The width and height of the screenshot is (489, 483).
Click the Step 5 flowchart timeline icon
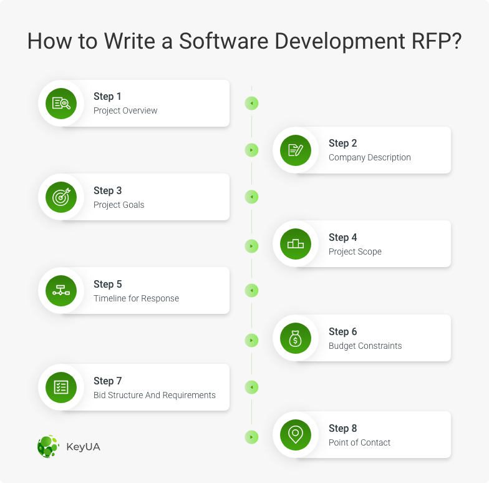tap(61, 291)
